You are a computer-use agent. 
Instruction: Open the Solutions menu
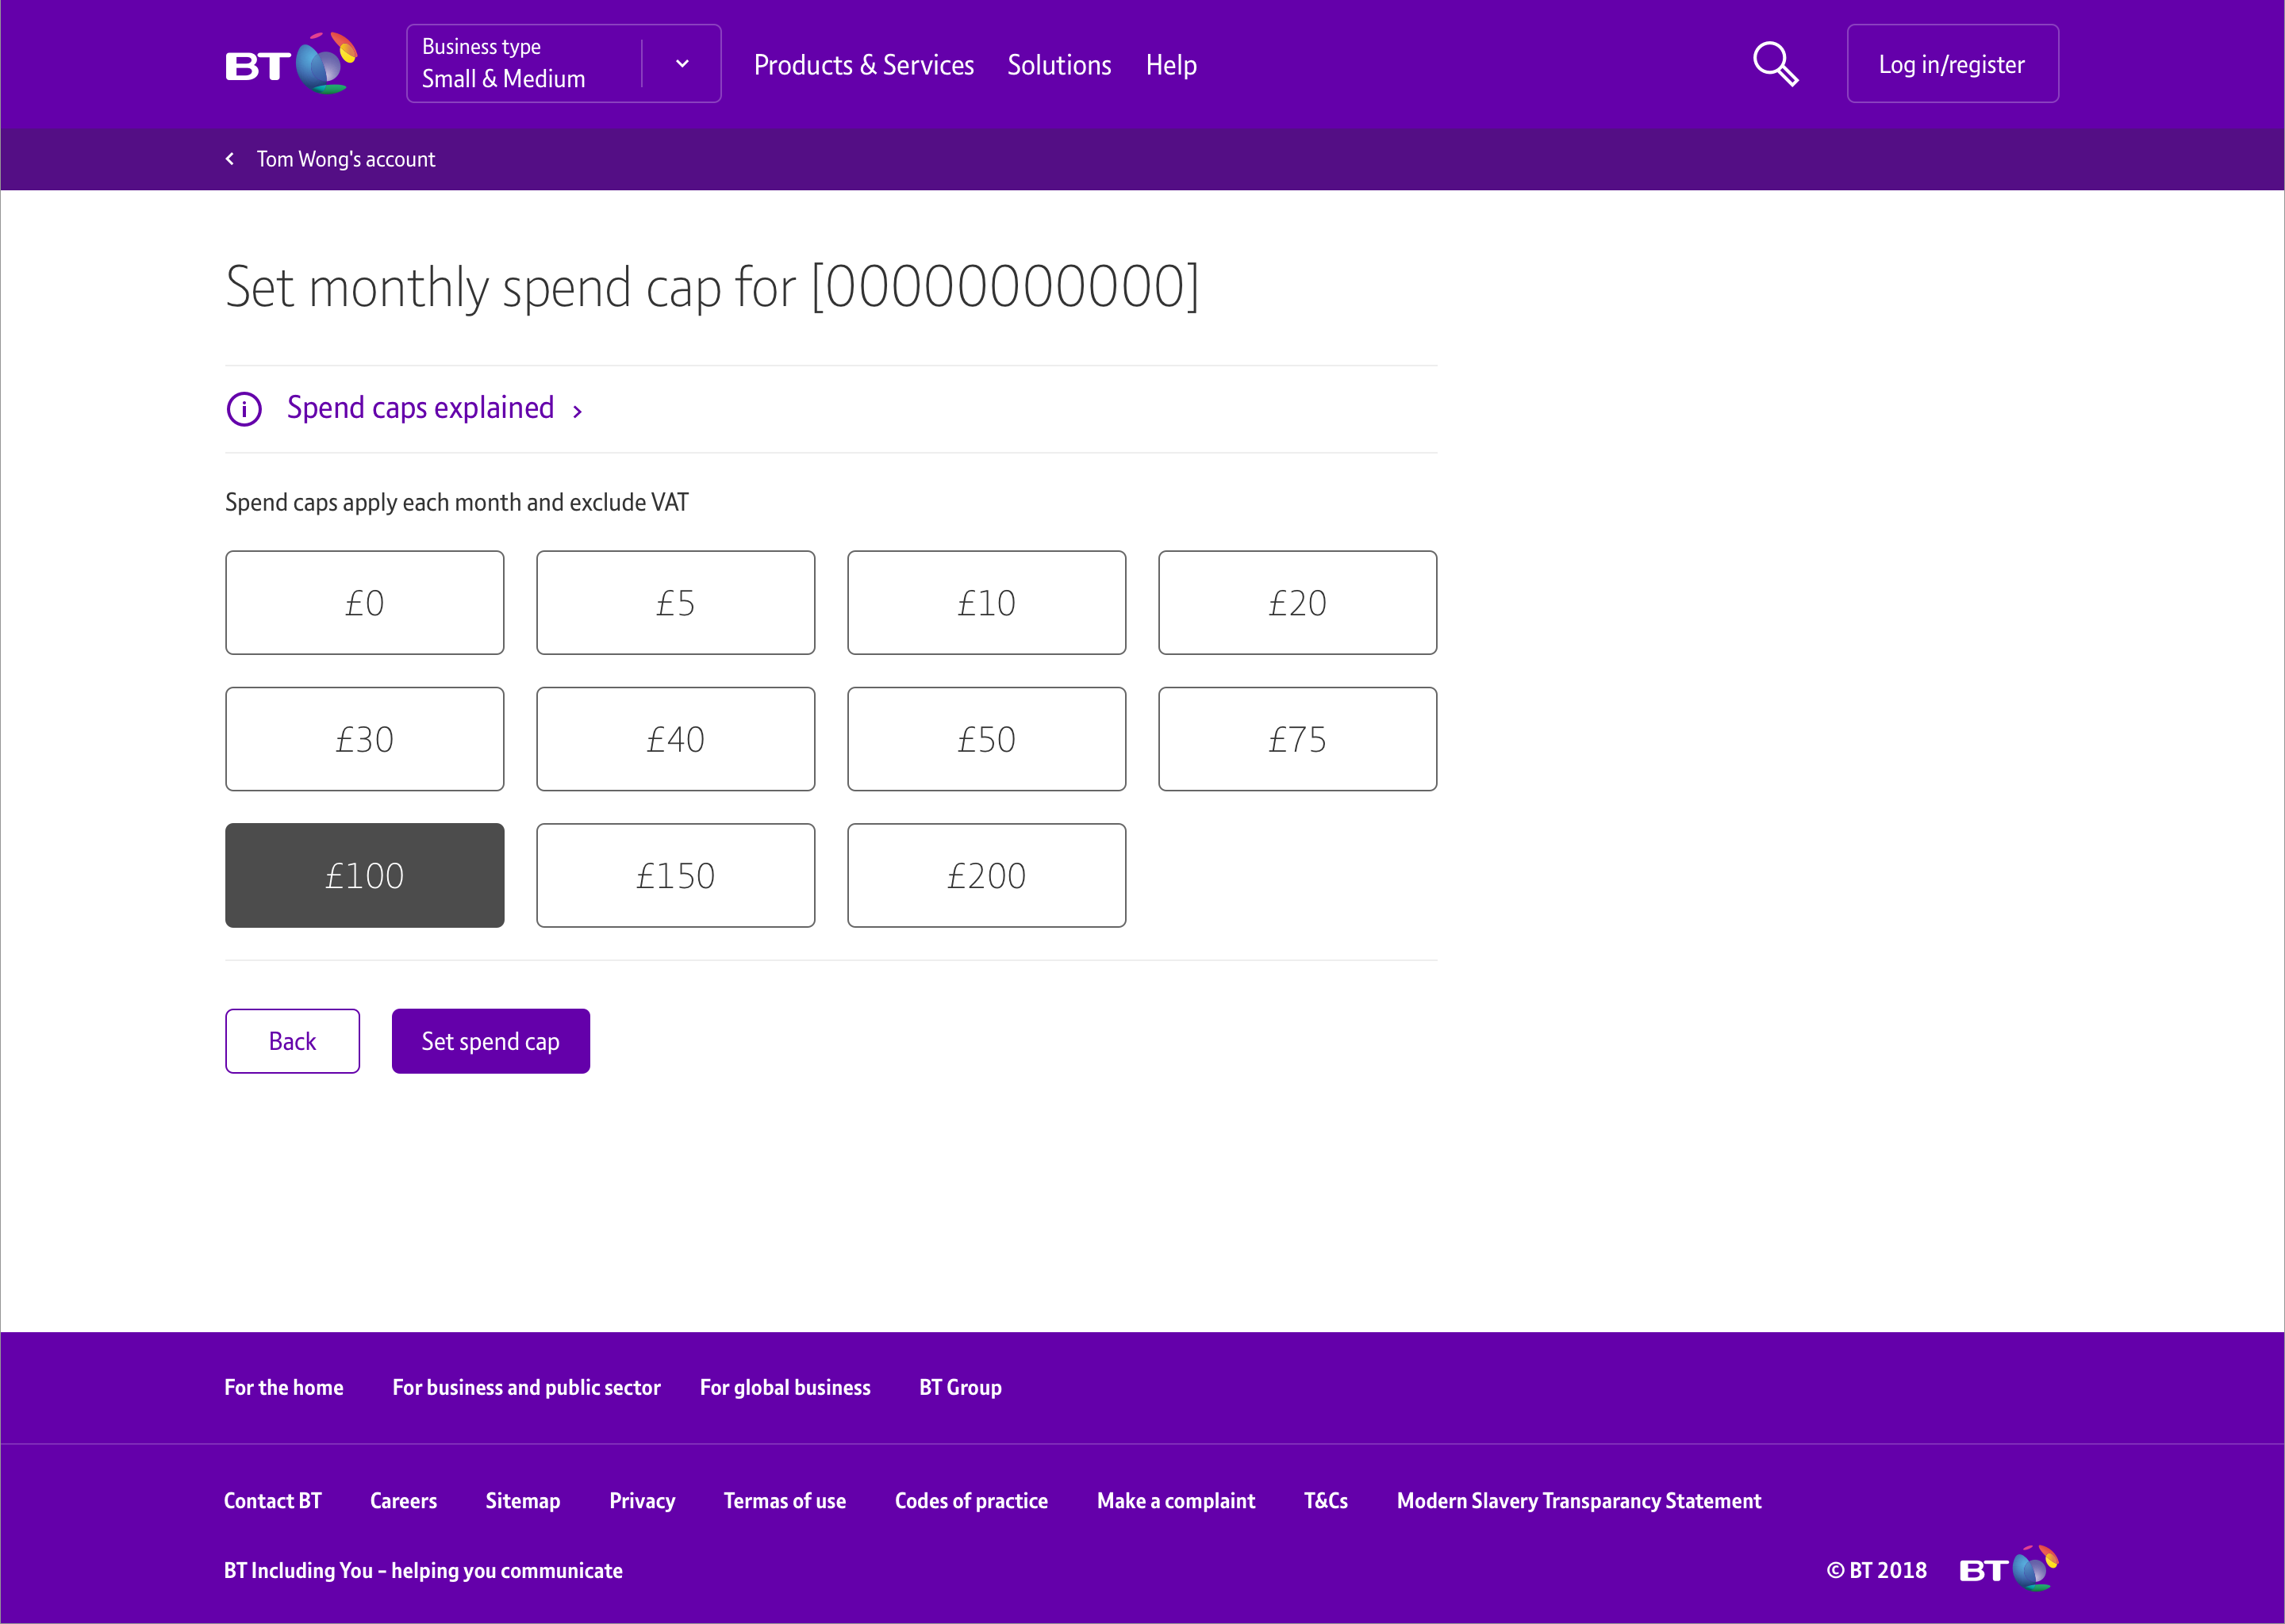(1058, 65)
